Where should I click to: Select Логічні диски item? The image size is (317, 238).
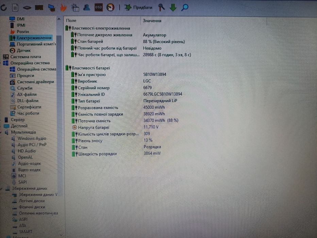pos(32,201)
